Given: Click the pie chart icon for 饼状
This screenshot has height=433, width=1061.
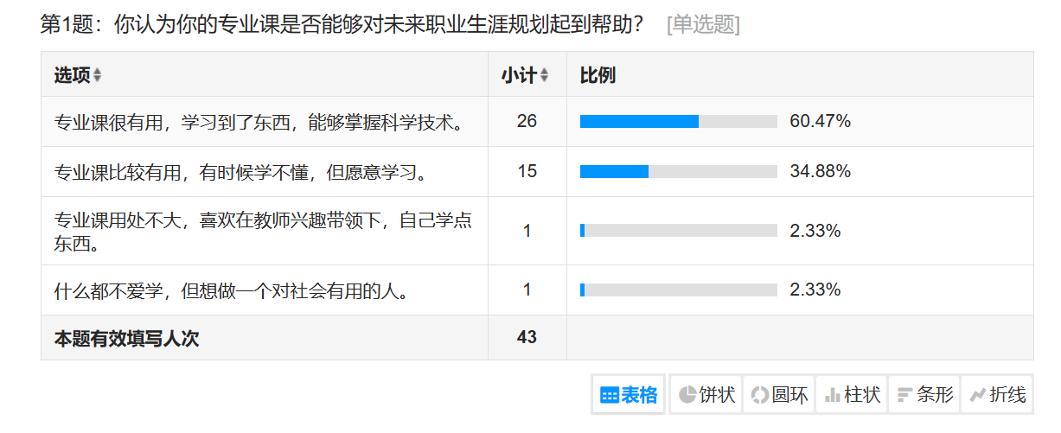Looking at the screenshot, I should 687,396.
